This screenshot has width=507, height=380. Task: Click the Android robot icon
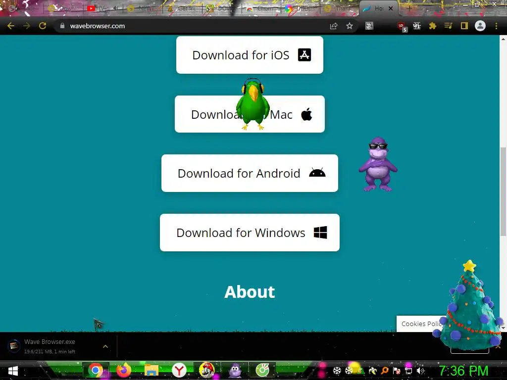tap(317, 173)
